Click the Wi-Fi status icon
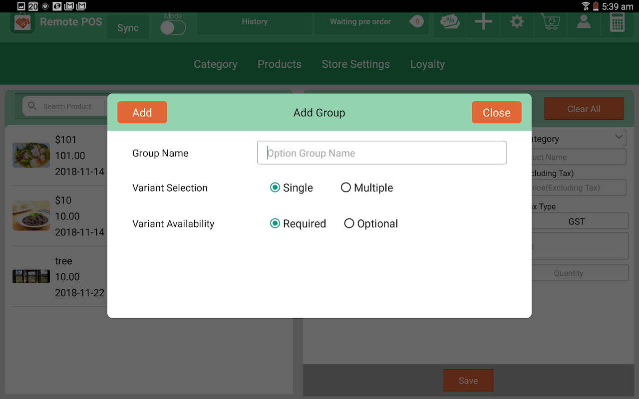The height and width of the screenshot is (399, 639). 586,6
